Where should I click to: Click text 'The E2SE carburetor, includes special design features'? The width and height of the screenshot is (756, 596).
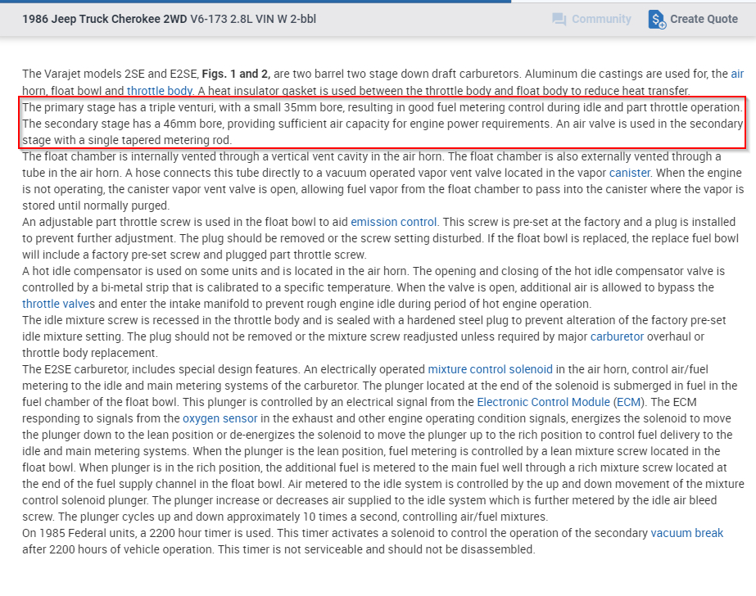click(161, 369)
